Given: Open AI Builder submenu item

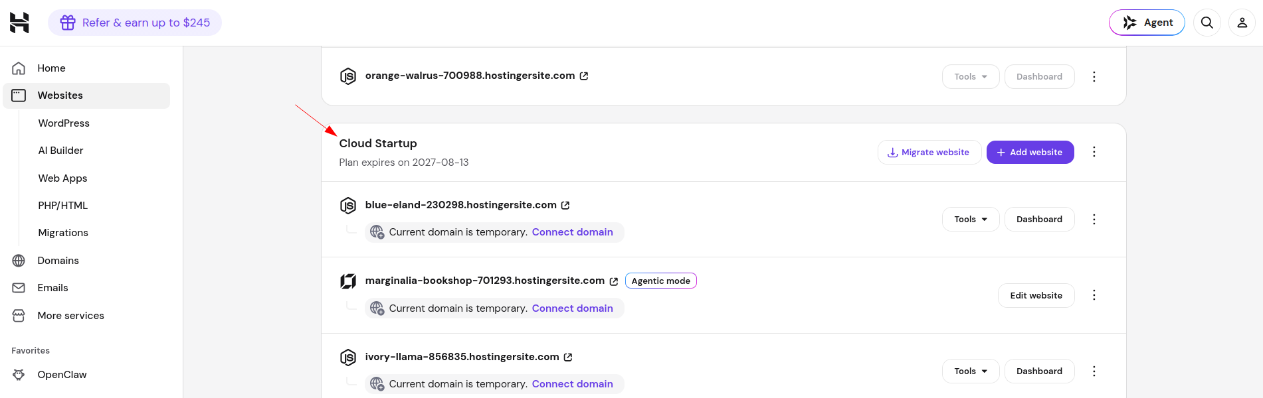Looking at the screenshot, I should point(60,151).
